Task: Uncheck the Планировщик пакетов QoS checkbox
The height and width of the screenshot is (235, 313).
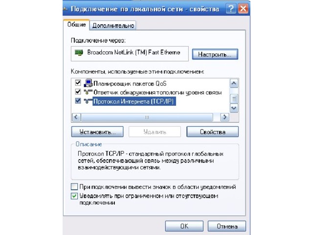Action: (x=78, y=83)
